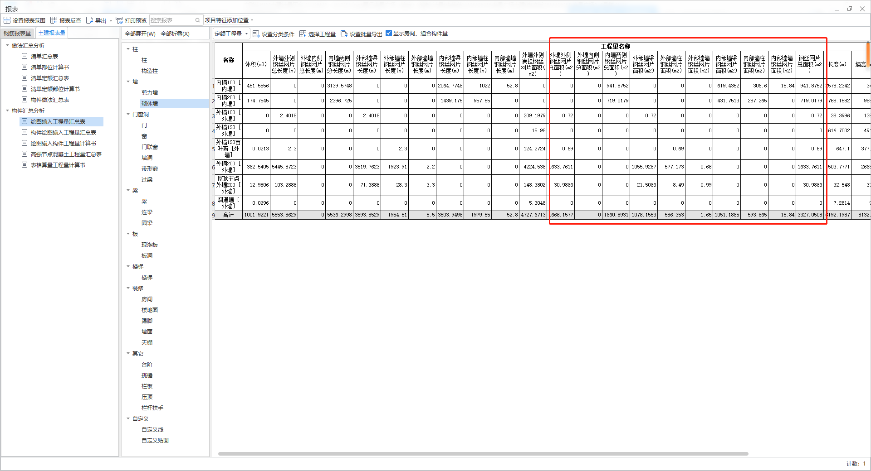The width and height of the screenshot is (871, 471).
Task: Select 现浇板 in component tree
Action: [150, 245]
